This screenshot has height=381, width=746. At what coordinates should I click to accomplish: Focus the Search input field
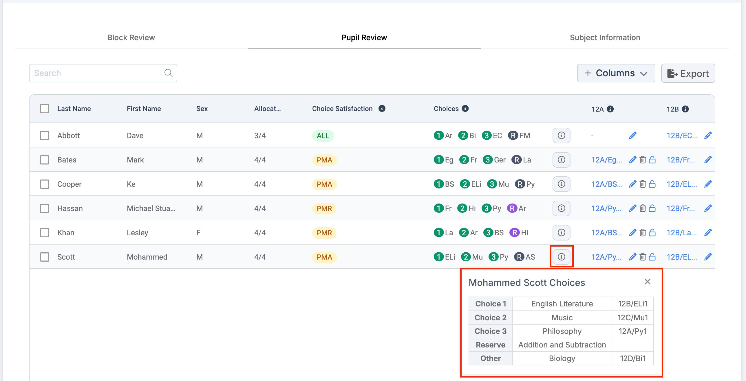click(103, 73)
